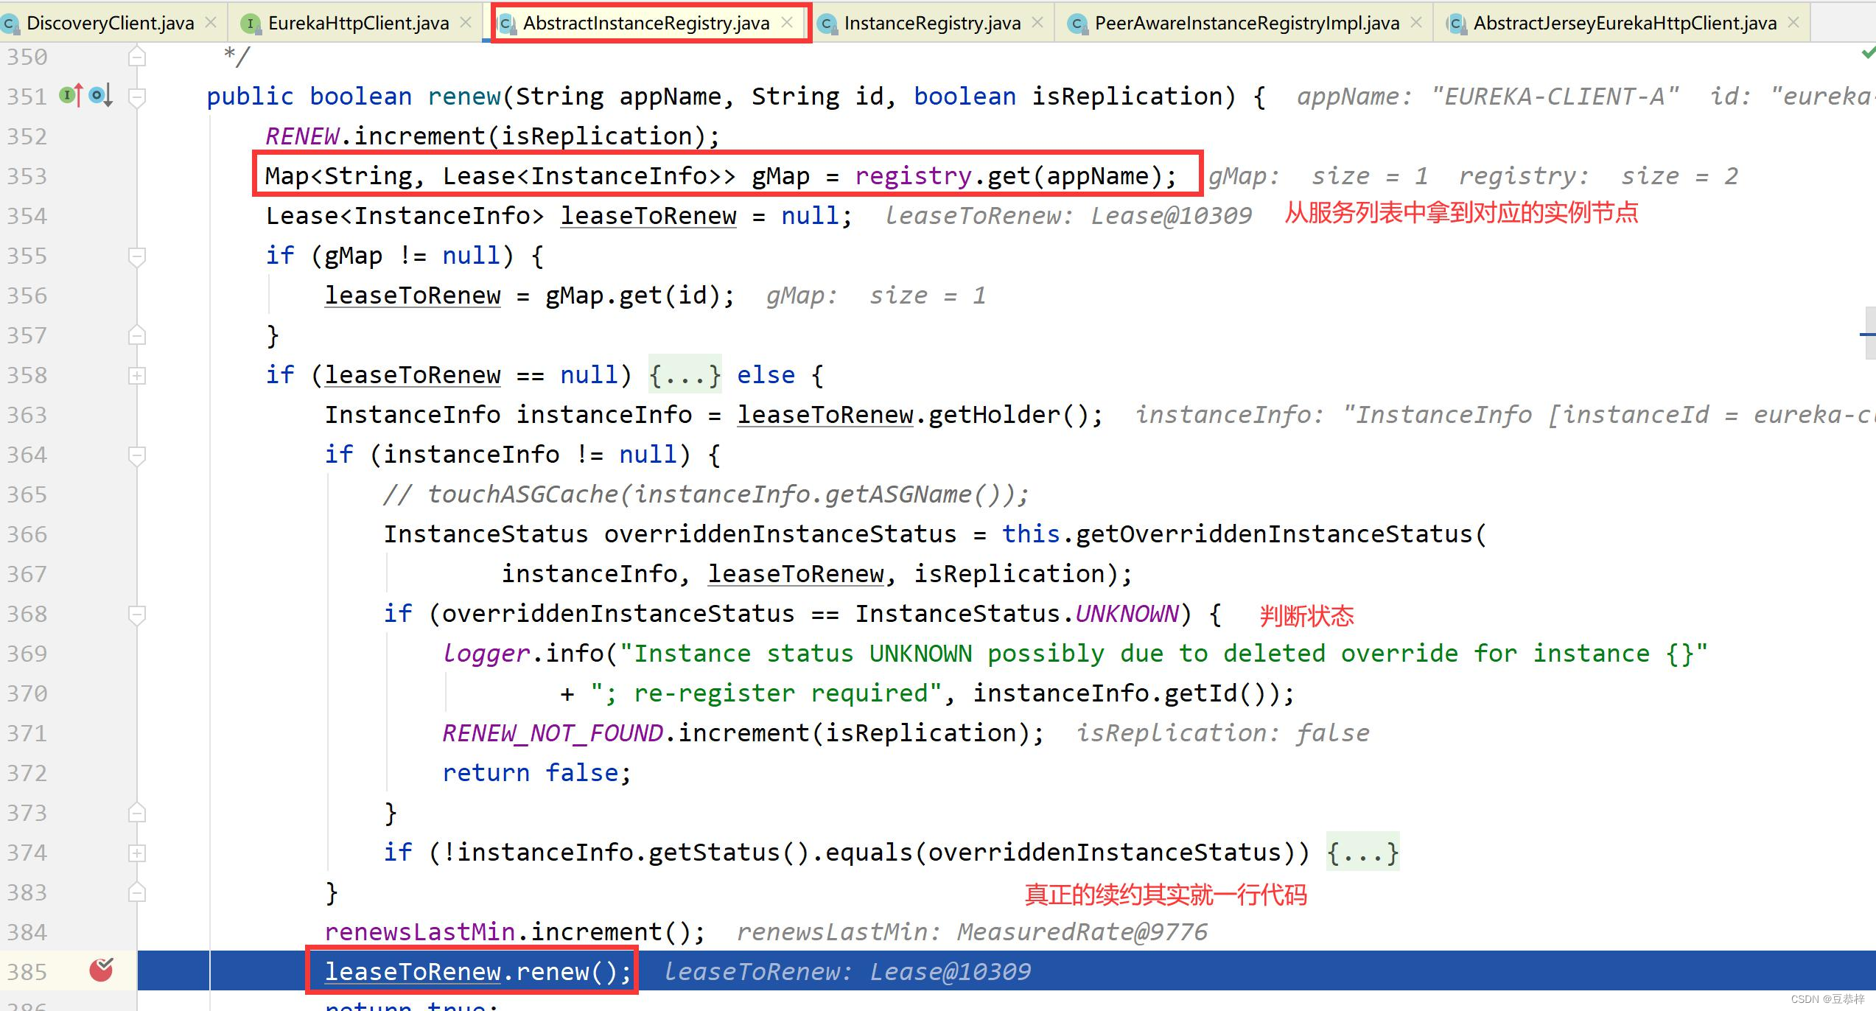
Task: Switch to the DiscoveryClient.java tab
Action: tap(111, 24)
